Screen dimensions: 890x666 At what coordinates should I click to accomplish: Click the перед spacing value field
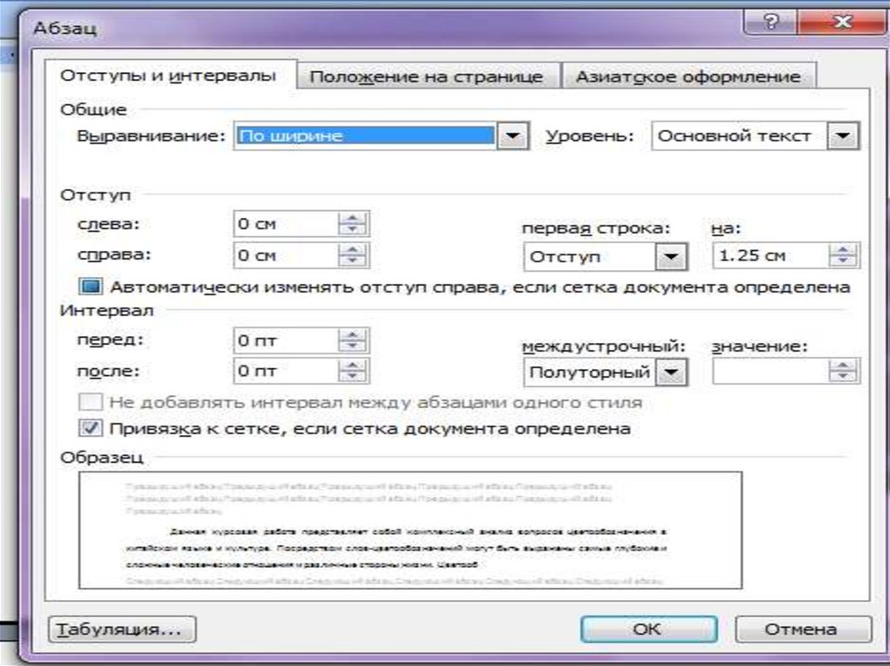pyautogui.click(x=285, y=340)
